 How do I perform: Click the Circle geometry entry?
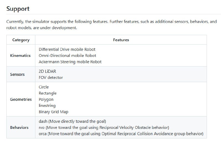[x=44, y=87]
